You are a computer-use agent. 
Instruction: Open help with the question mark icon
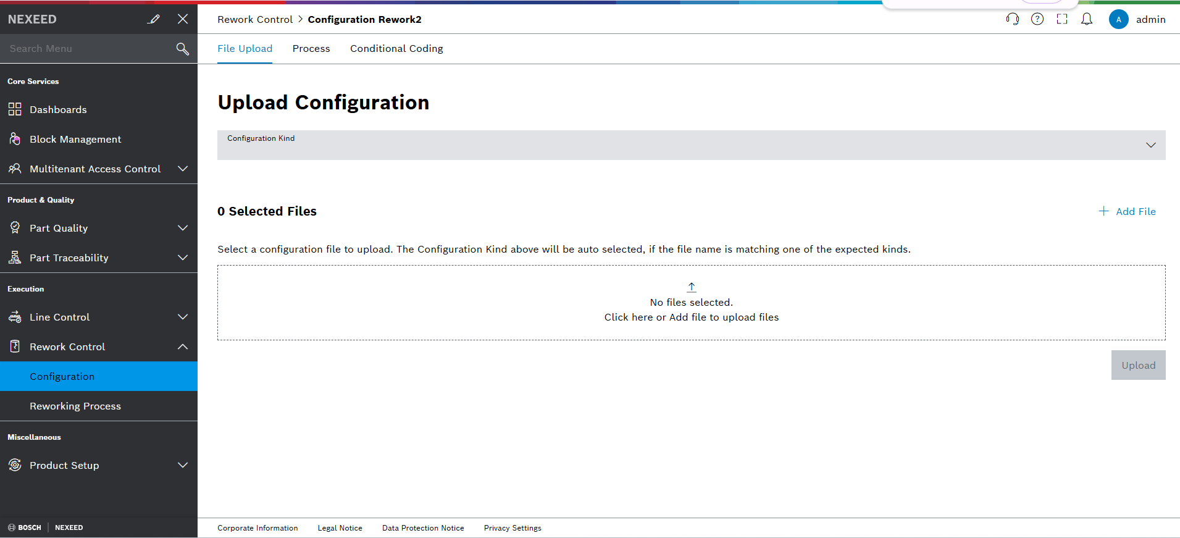tap(1037, 19)
